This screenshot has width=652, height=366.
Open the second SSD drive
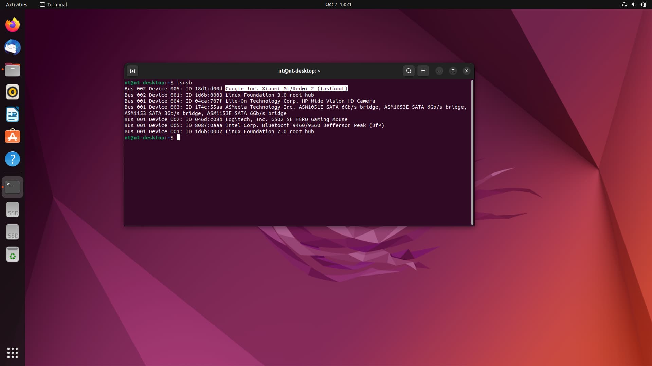[13, 232]
